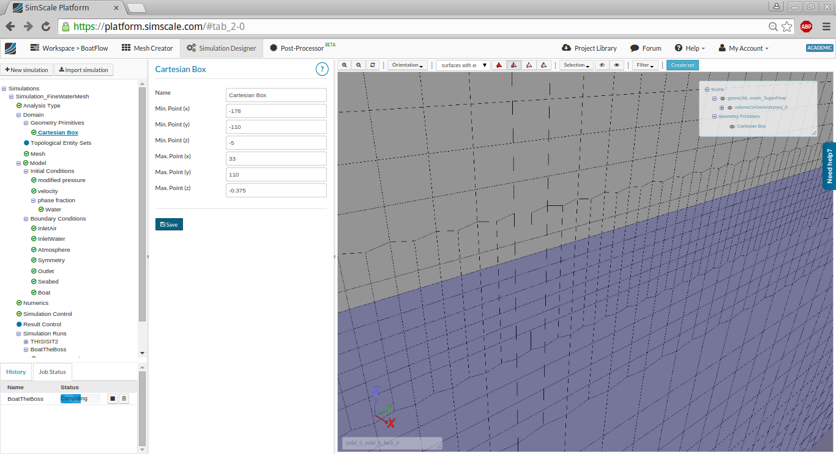The image size is (836, 454).
Task: Click the last render-mode icon in toolbar
Action: coord(543,65)
